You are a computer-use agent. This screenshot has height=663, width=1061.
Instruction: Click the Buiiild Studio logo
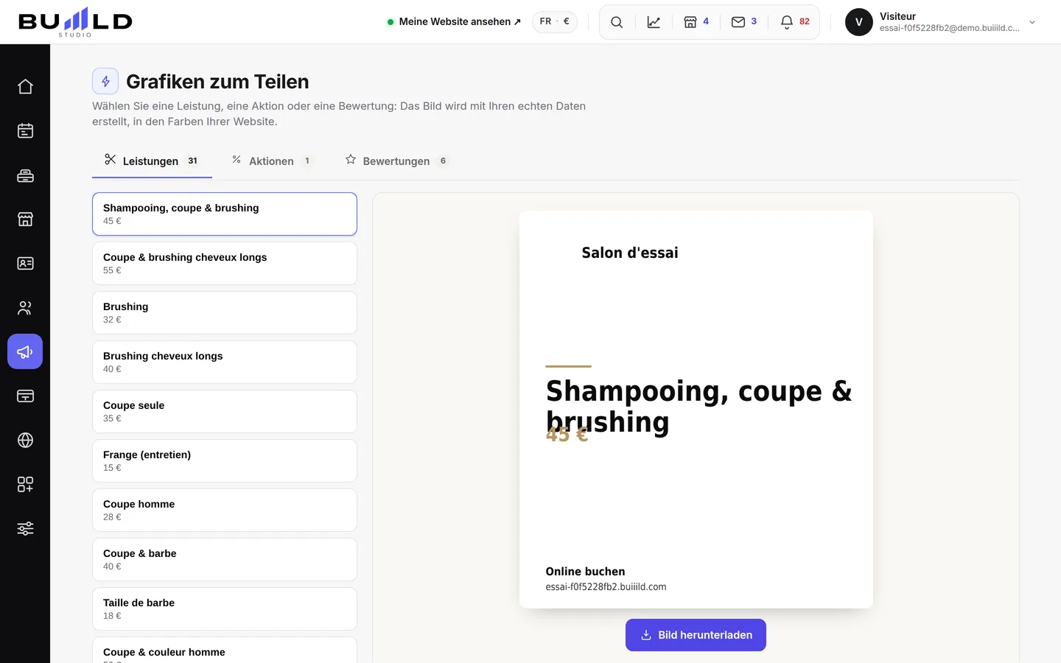click(75, 22)
